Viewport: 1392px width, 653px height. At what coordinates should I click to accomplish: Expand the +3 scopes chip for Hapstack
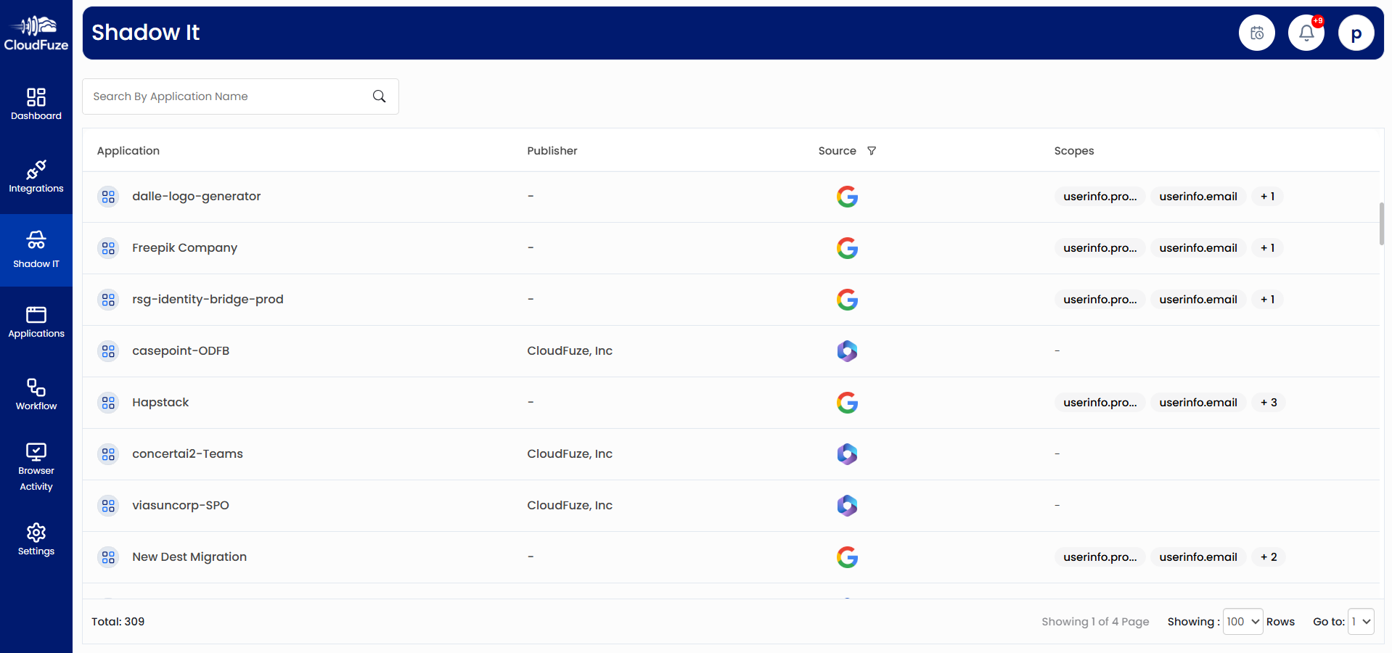(x=1268, y=402)
